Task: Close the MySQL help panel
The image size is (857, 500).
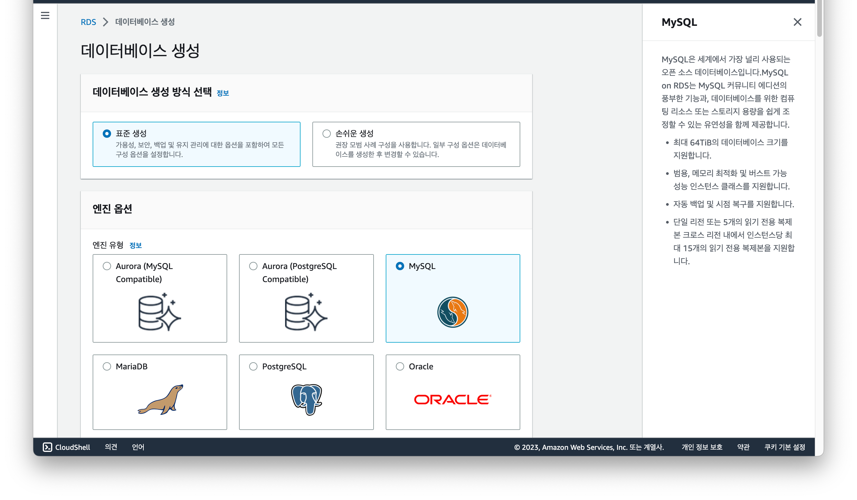Action: pos(797,22)
